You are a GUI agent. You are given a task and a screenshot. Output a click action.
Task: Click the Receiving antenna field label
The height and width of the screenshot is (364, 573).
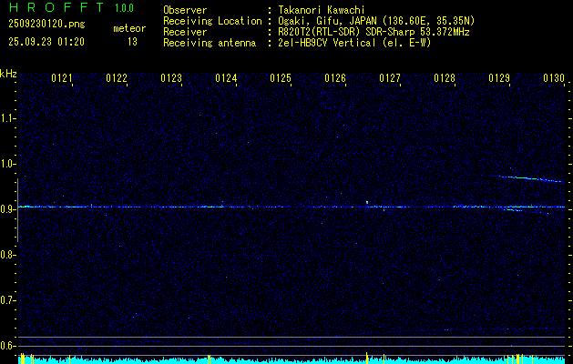point(210,43)
